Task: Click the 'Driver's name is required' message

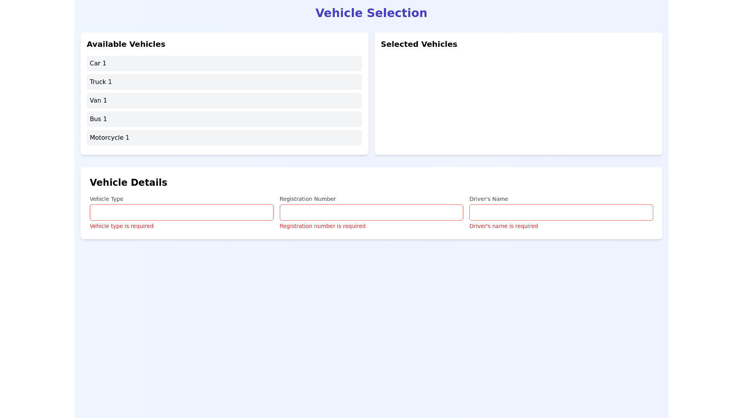Action: pyautogui.click(x=503, y=226)
